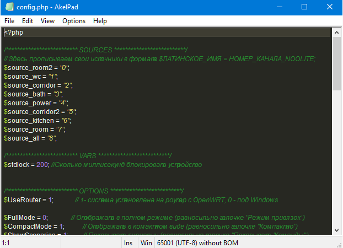Close the AkelPad window
This screenshot has width=343, height=248.
pyautogui.click(x=330, y=7)
